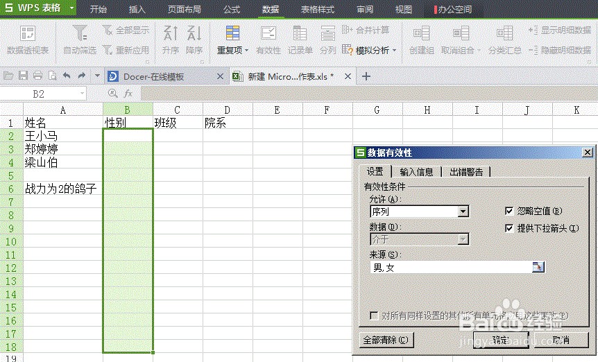Click the print preview icon
The width and height of the screenshot is (598, 362).
coord(52,76)
